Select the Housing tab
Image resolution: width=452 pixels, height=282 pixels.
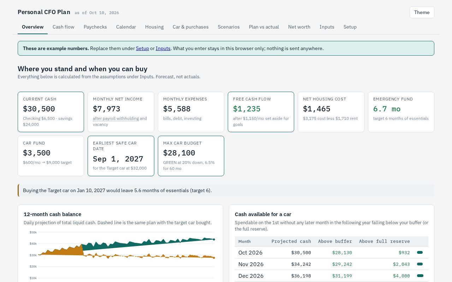(x=154, y=27)
